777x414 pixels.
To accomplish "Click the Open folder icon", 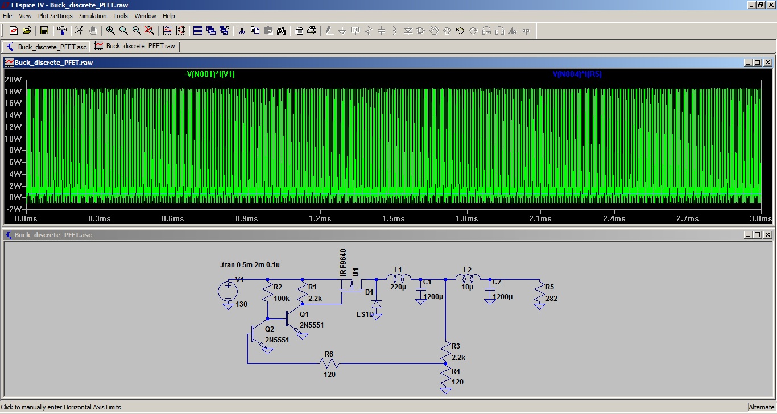I will coord(27,31).
